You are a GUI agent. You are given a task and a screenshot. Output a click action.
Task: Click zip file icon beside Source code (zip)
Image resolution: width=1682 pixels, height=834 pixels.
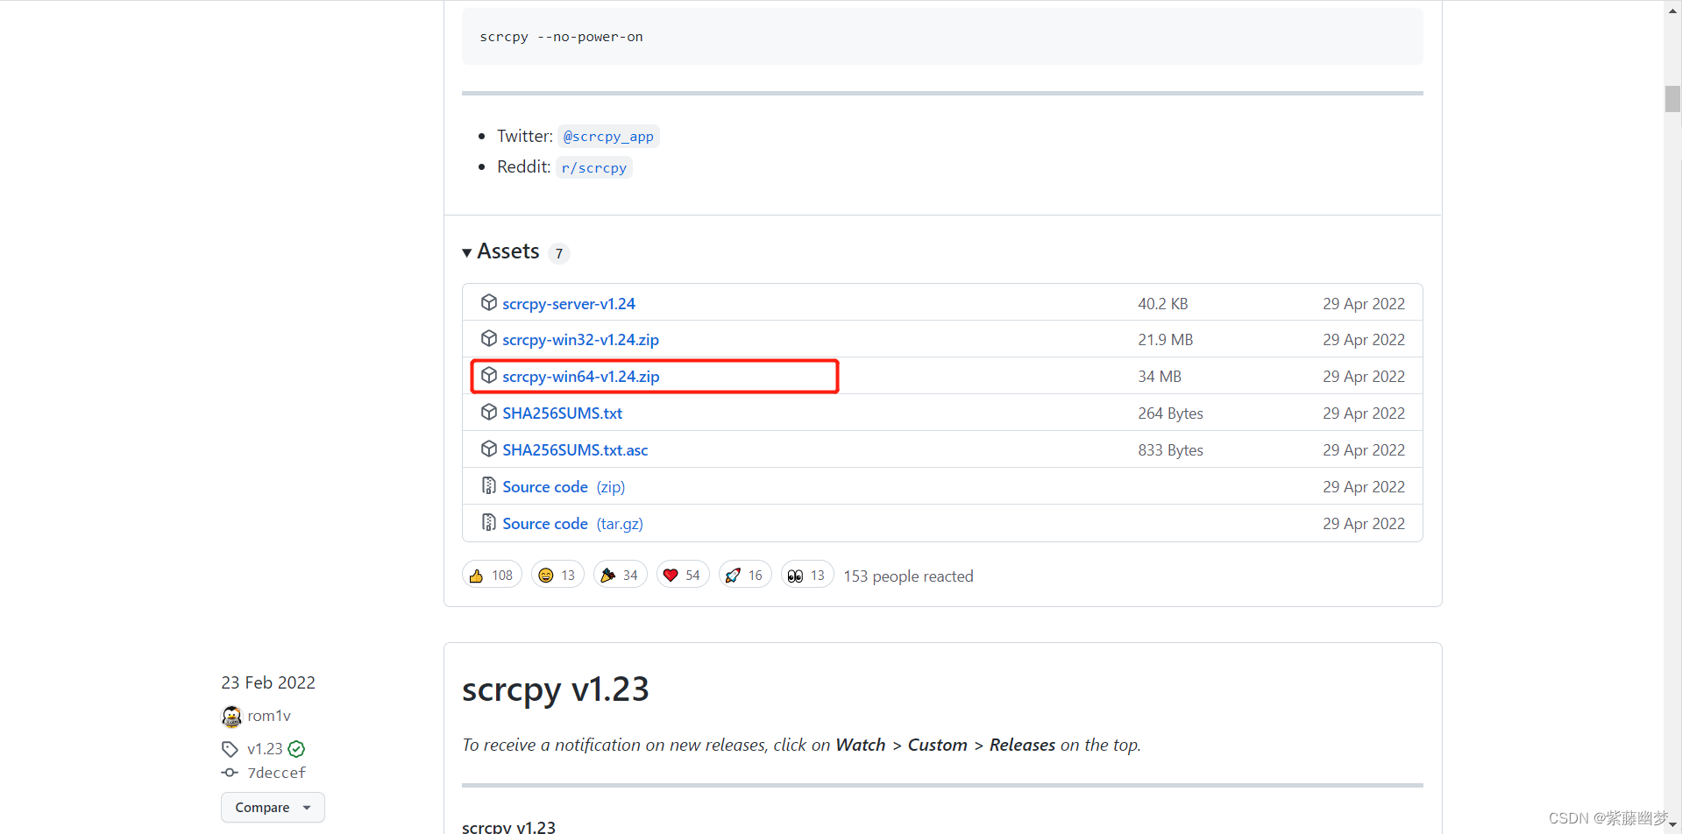[489, 485]
